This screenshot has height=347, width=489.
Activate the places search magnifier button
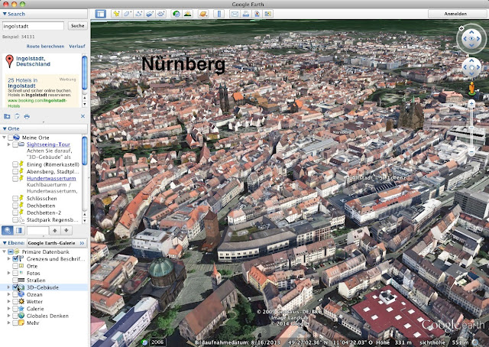point(8,231)
